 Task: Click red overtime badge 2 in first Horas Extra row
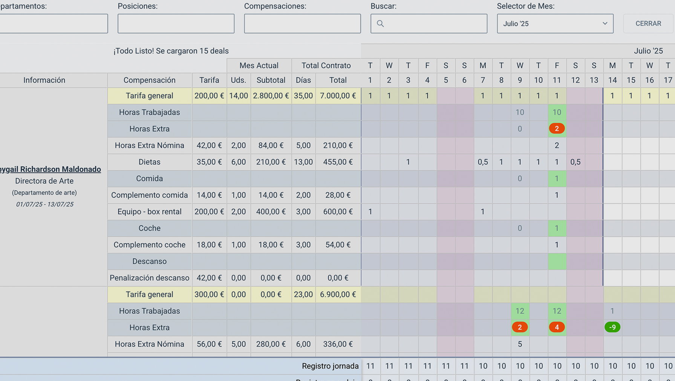(x=557, y=129)
